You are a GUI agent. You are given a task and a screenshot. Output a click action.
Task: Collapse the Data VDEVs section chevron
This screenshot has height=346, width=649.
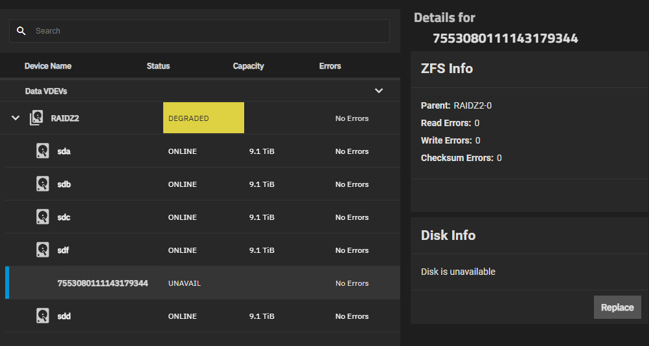(x=379, y=91)
